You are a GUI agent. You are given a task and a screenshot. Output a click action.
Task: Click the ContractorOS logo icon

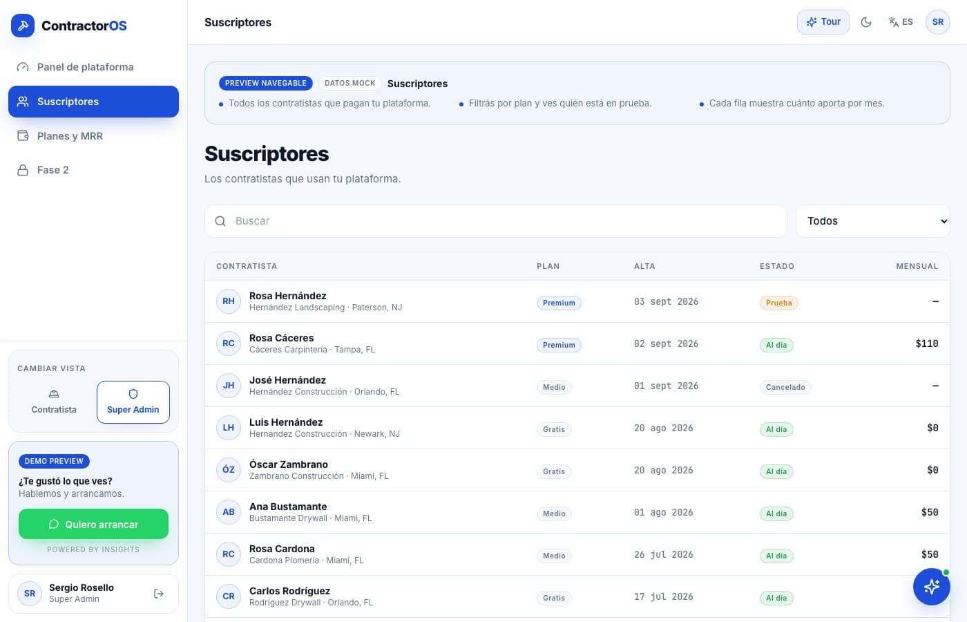(x=23, y=26)
